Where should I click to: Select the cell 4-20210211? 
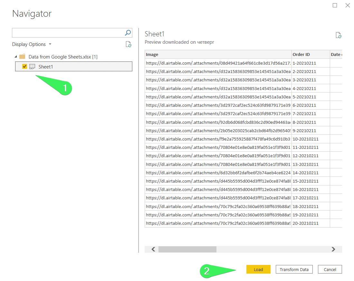tap(311, 88)
